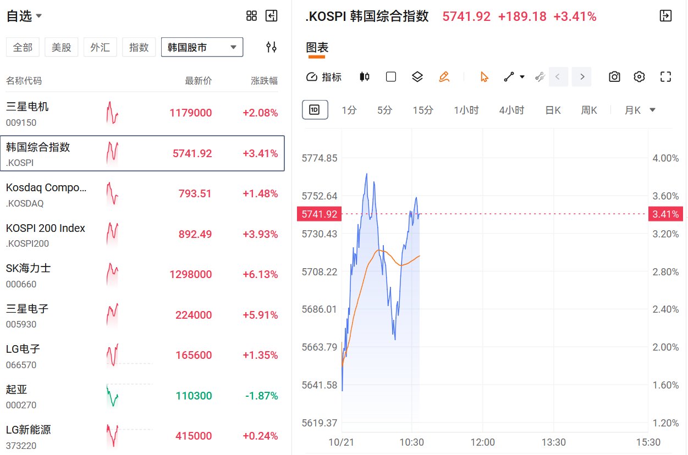The height and width of the screenshot is (455, 688).
Task: Click the 13:30 time axis label
Action: [553, 442]
